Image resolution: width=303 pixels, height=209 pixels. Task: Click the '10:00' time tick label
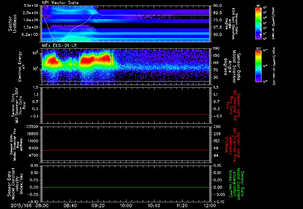[x=126, y=205]
